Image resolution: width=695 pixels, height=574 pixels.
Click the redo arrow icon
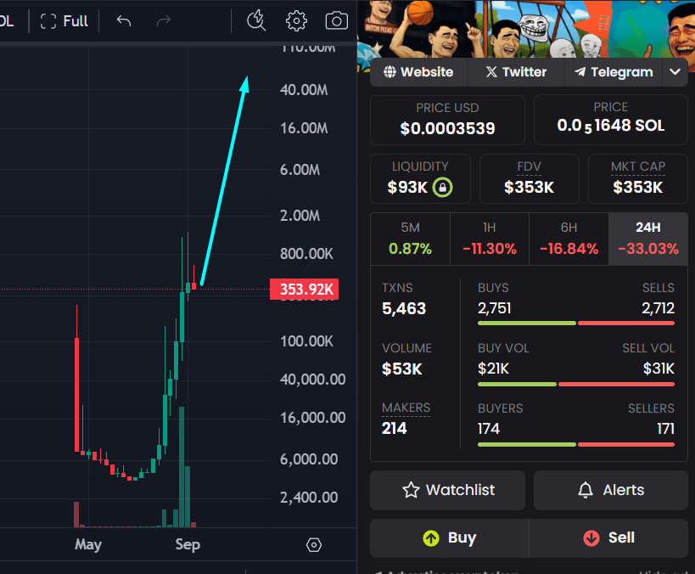(164, 21)
